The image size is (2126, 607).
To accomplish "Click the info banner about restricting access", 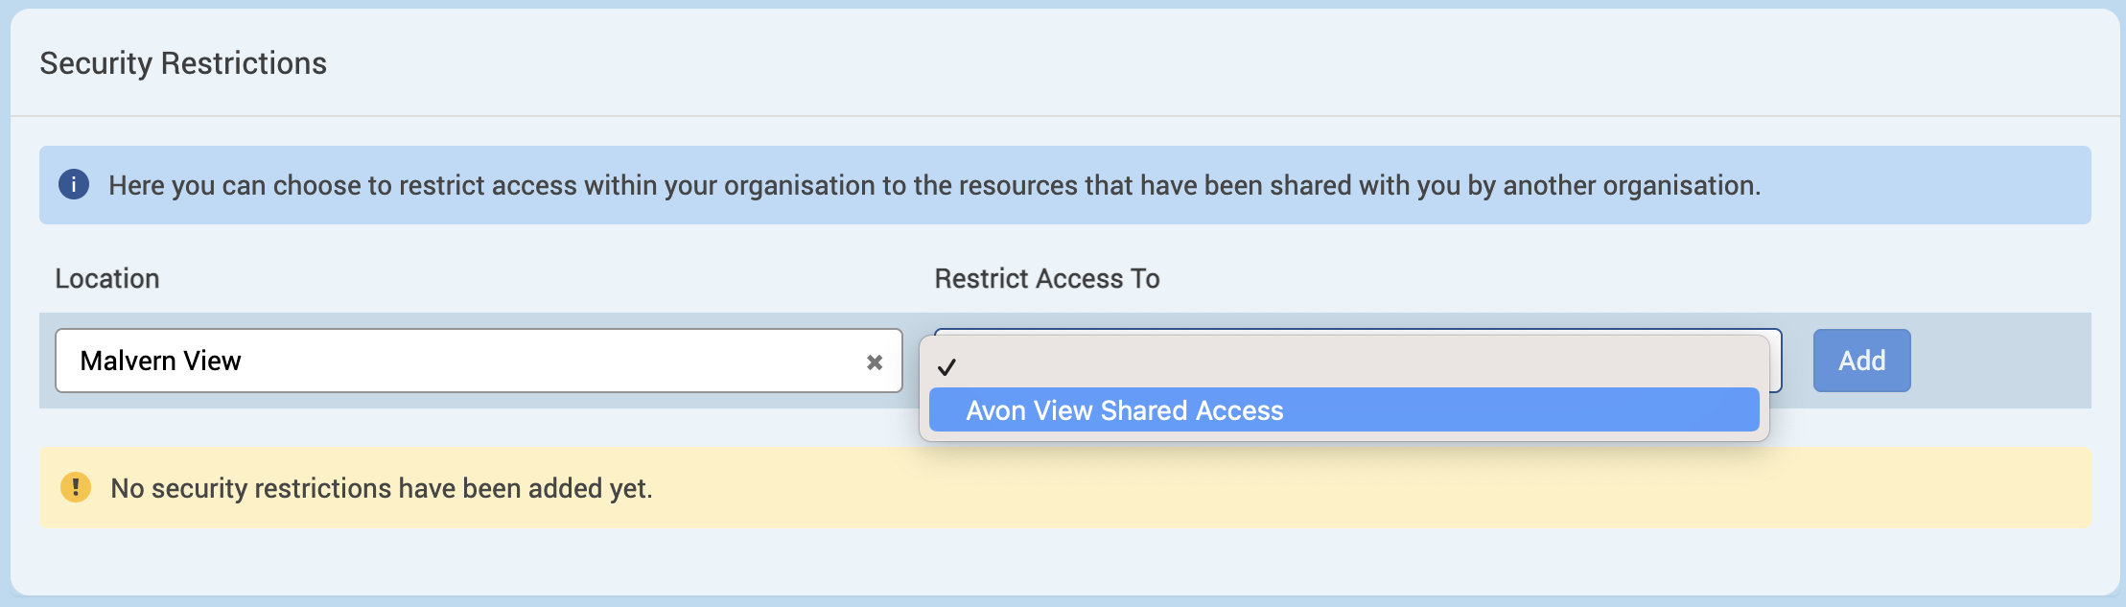I will click(1065, 185).
